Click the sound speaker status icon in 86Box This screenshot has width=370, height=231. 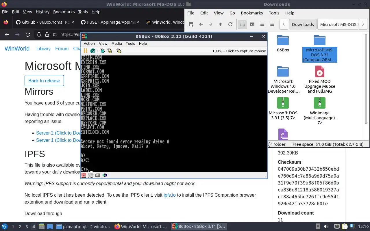pos(105,175)
